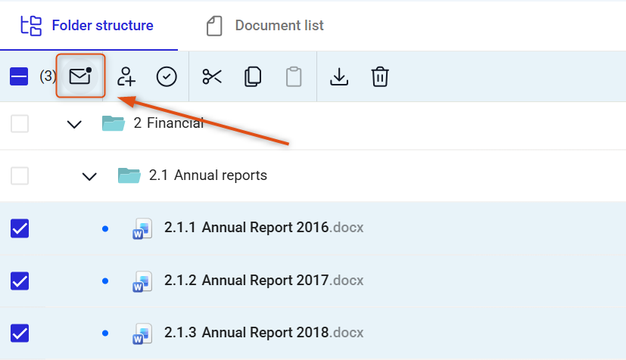Check the 2.1 Annual reports checkbox

(x=20, y=175)
